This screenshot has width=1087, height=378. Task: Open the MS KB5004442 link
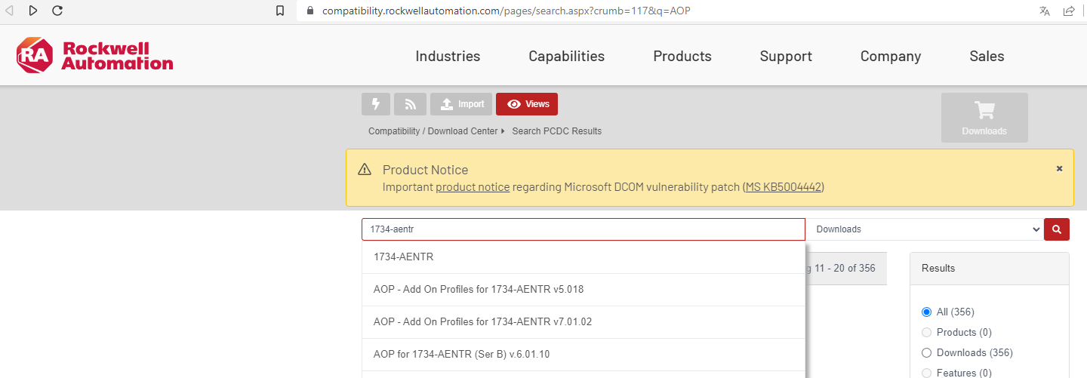coord(783,187)
